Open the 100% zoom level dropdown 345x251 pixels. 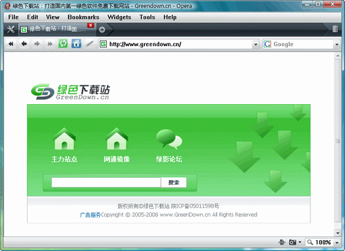[337, 242]
